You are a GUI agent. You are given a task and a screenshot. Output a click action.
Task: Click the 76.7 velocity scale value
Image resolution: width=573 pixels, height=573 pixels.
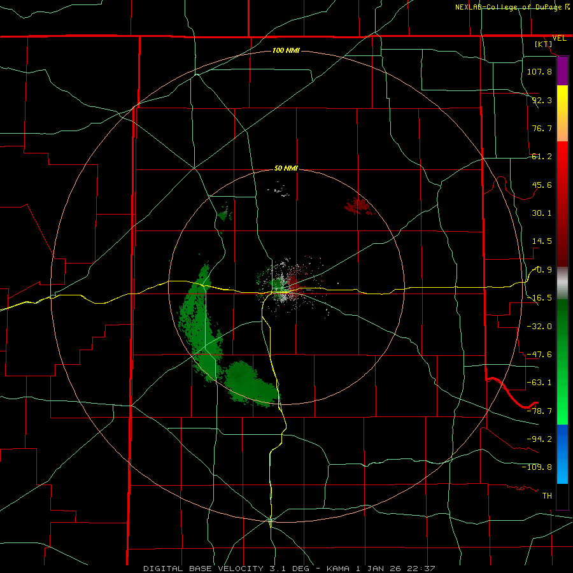[x=542, y=128]
